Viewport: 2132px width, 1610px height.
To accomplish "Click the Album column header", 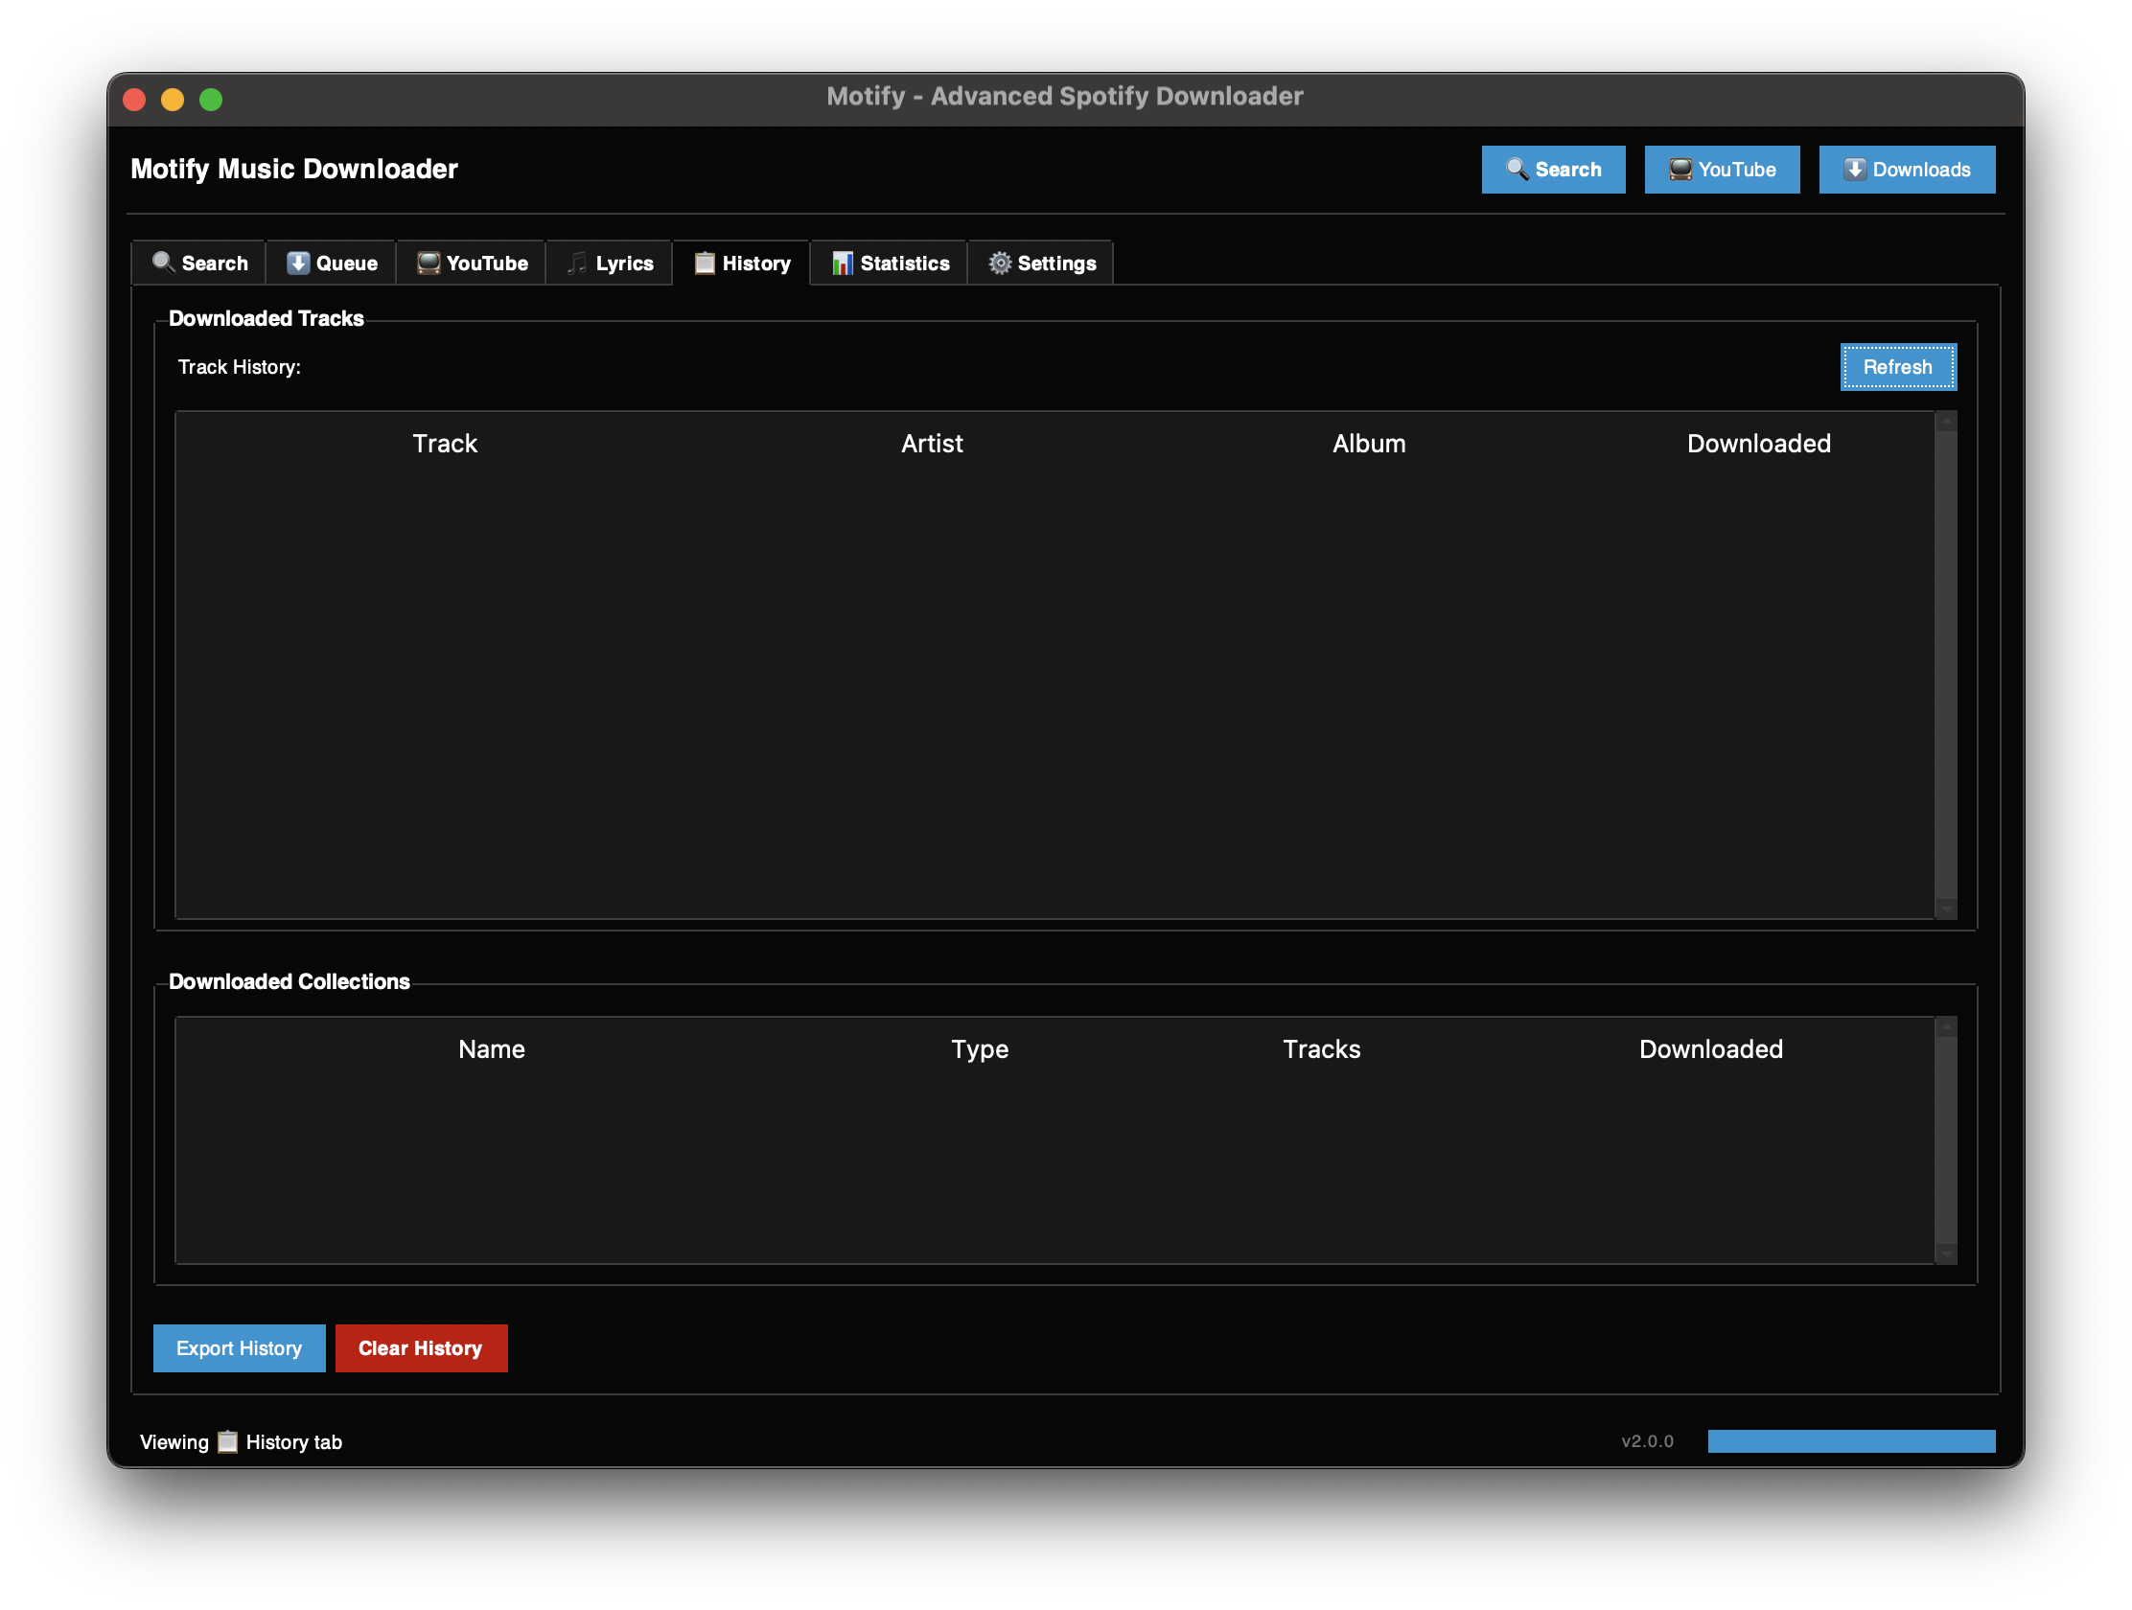I will tap(1369, 443).
